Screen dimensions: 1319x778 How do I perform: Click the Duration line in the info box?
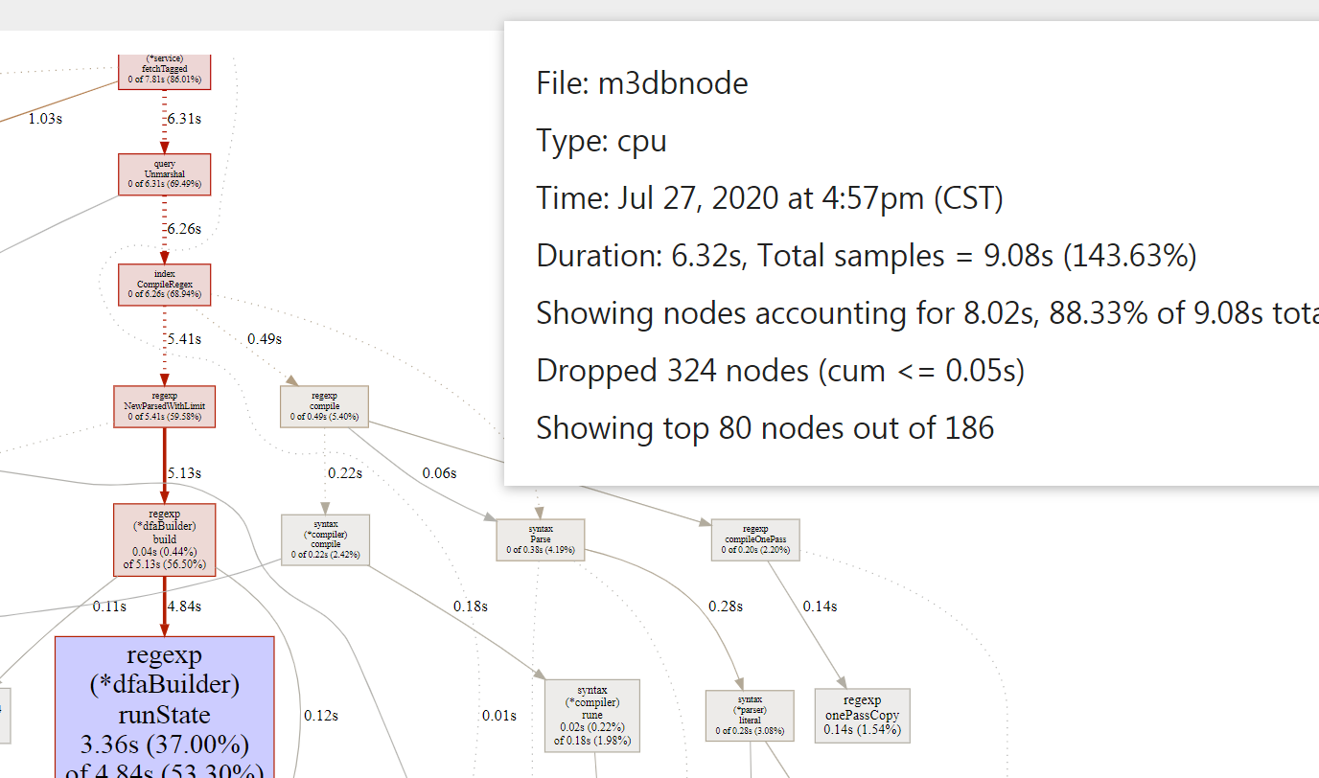pyautogui.click(x=865, y=256)
